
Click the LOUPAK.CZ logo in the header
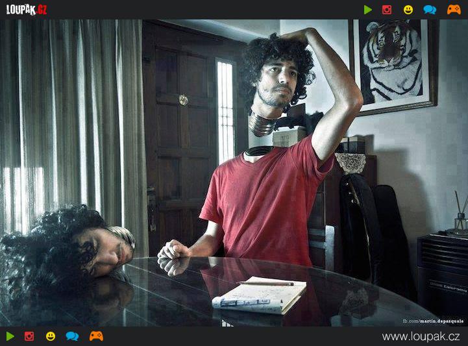pyautogui.click(x=27, y=9)
